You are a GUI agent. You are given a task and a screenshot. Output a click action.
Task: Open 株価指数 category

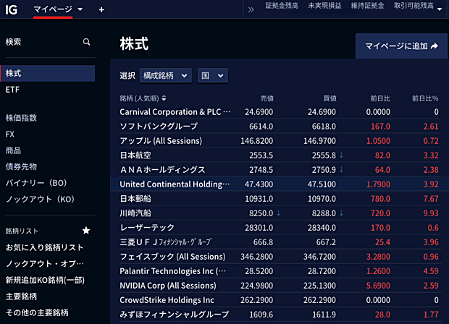point(21,118)
